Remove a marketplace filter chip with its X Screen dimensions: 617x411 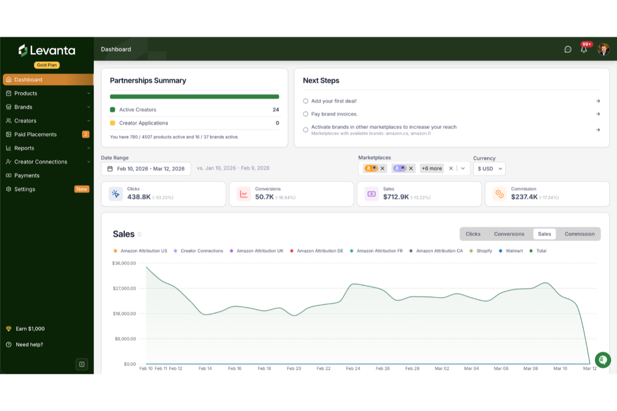[382, 168]
